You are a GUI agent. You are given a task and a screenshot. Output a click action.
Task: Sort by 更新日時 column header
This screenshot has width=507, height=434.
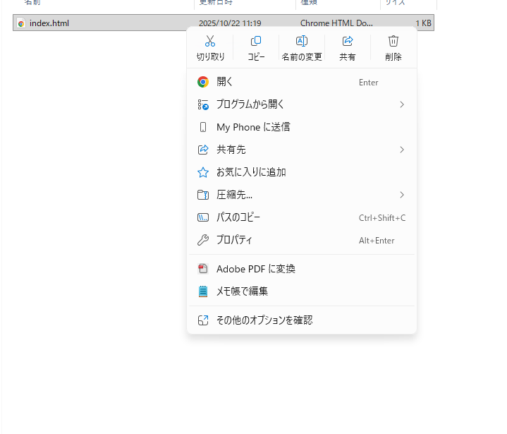(x=215, y=3)
